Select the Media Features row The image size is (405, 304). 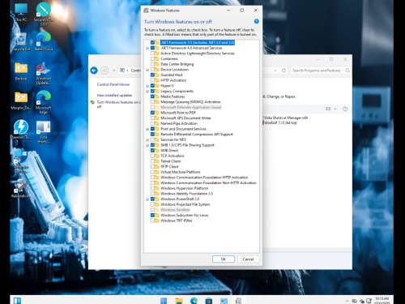point(173,96)
